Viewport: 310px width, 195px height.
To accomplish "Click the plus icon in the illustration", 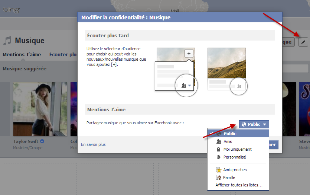I will pyautogui.click(x=189, y=53).
